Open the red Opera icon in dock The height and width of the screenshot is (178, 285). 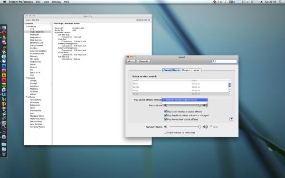click(x=4, y=32)
